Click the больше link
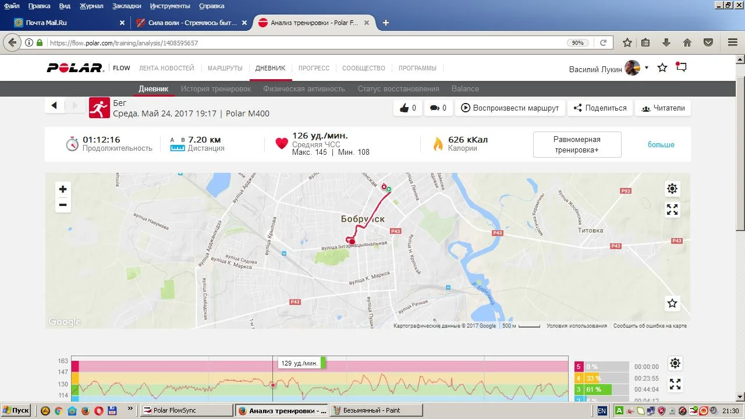The width and height of the screenshot is (745, 419). pos(661,144)
